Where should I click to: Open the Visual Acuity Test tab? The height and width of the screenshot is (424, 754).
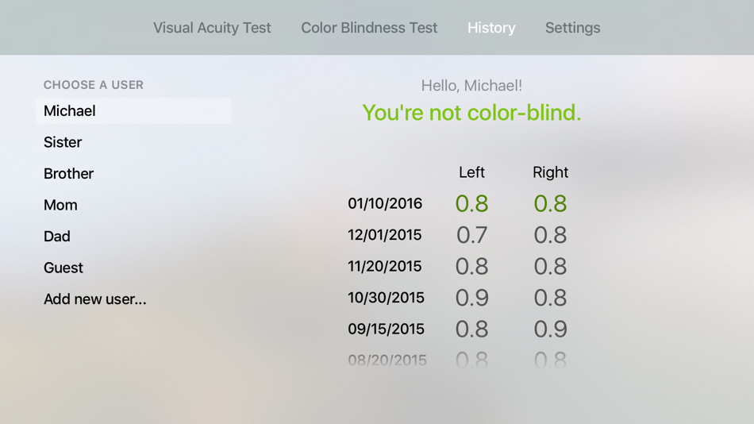pyautogui.click(x=212, y=28)
